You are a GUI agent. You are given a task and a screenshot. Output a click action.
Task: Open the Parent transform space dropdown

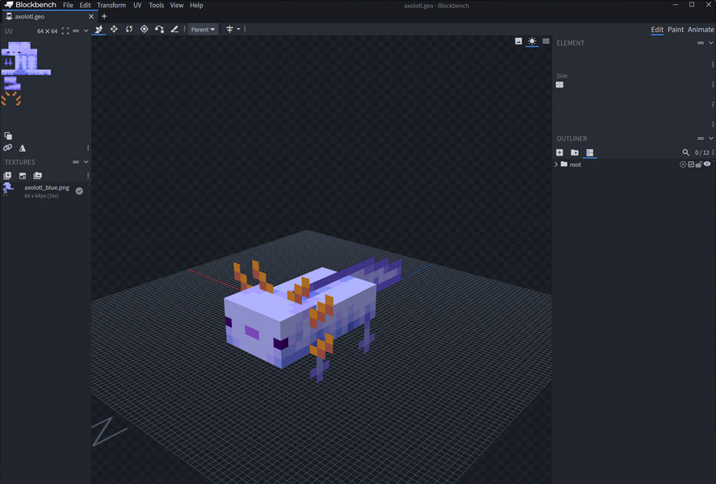(x=203, y=29)
